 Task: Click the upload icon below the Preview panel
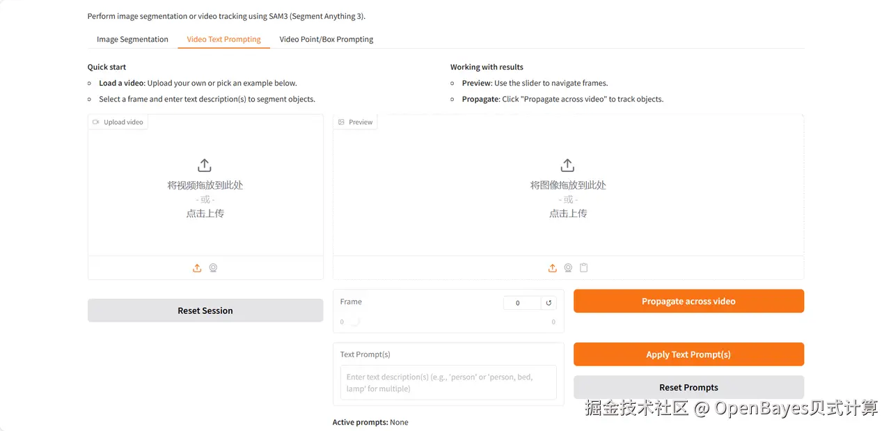point(552,267)
